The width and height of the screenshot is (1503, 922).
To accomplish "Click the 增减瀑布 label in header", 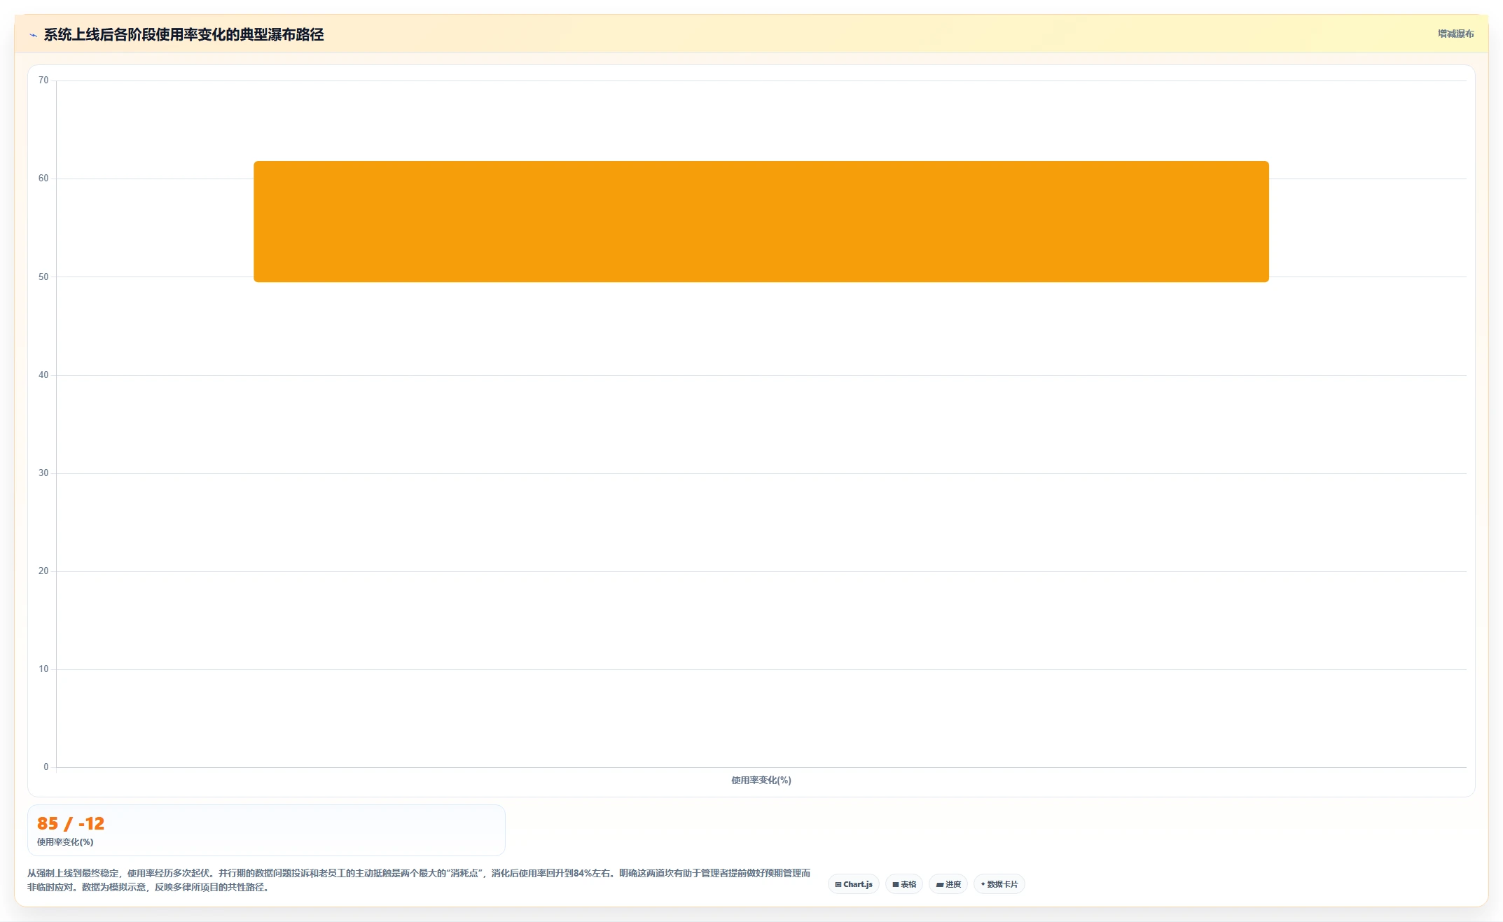I will pyautogui.click(x=1455, y=34).
